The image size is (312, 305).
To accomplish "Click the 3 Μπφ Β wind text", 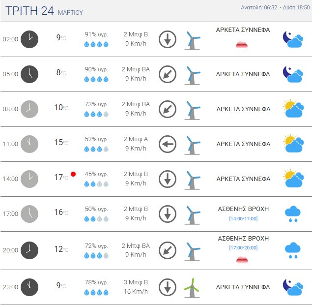I will [135, 282].
